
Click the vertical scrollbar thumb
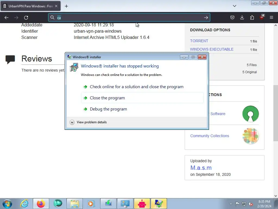276,113
